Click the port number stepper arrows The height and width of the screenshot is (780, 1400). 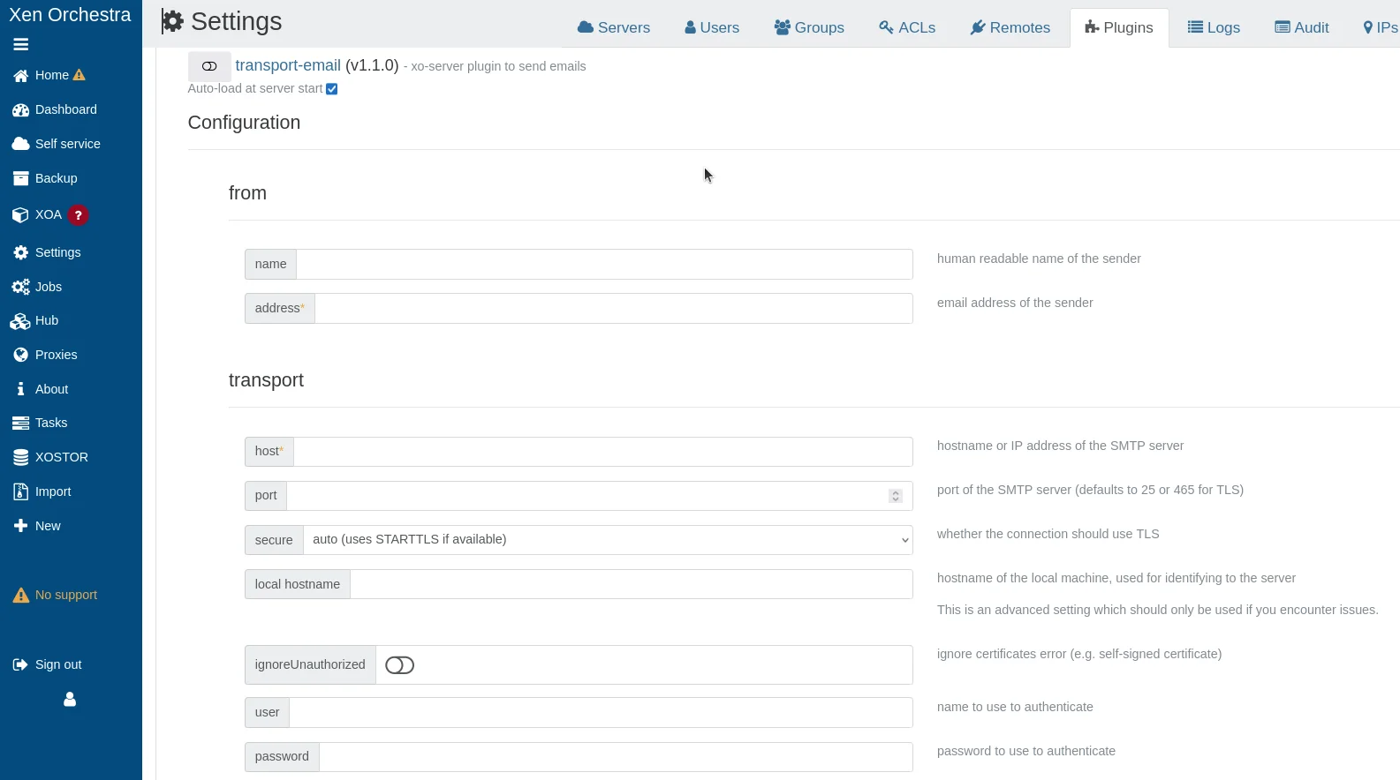896,496
